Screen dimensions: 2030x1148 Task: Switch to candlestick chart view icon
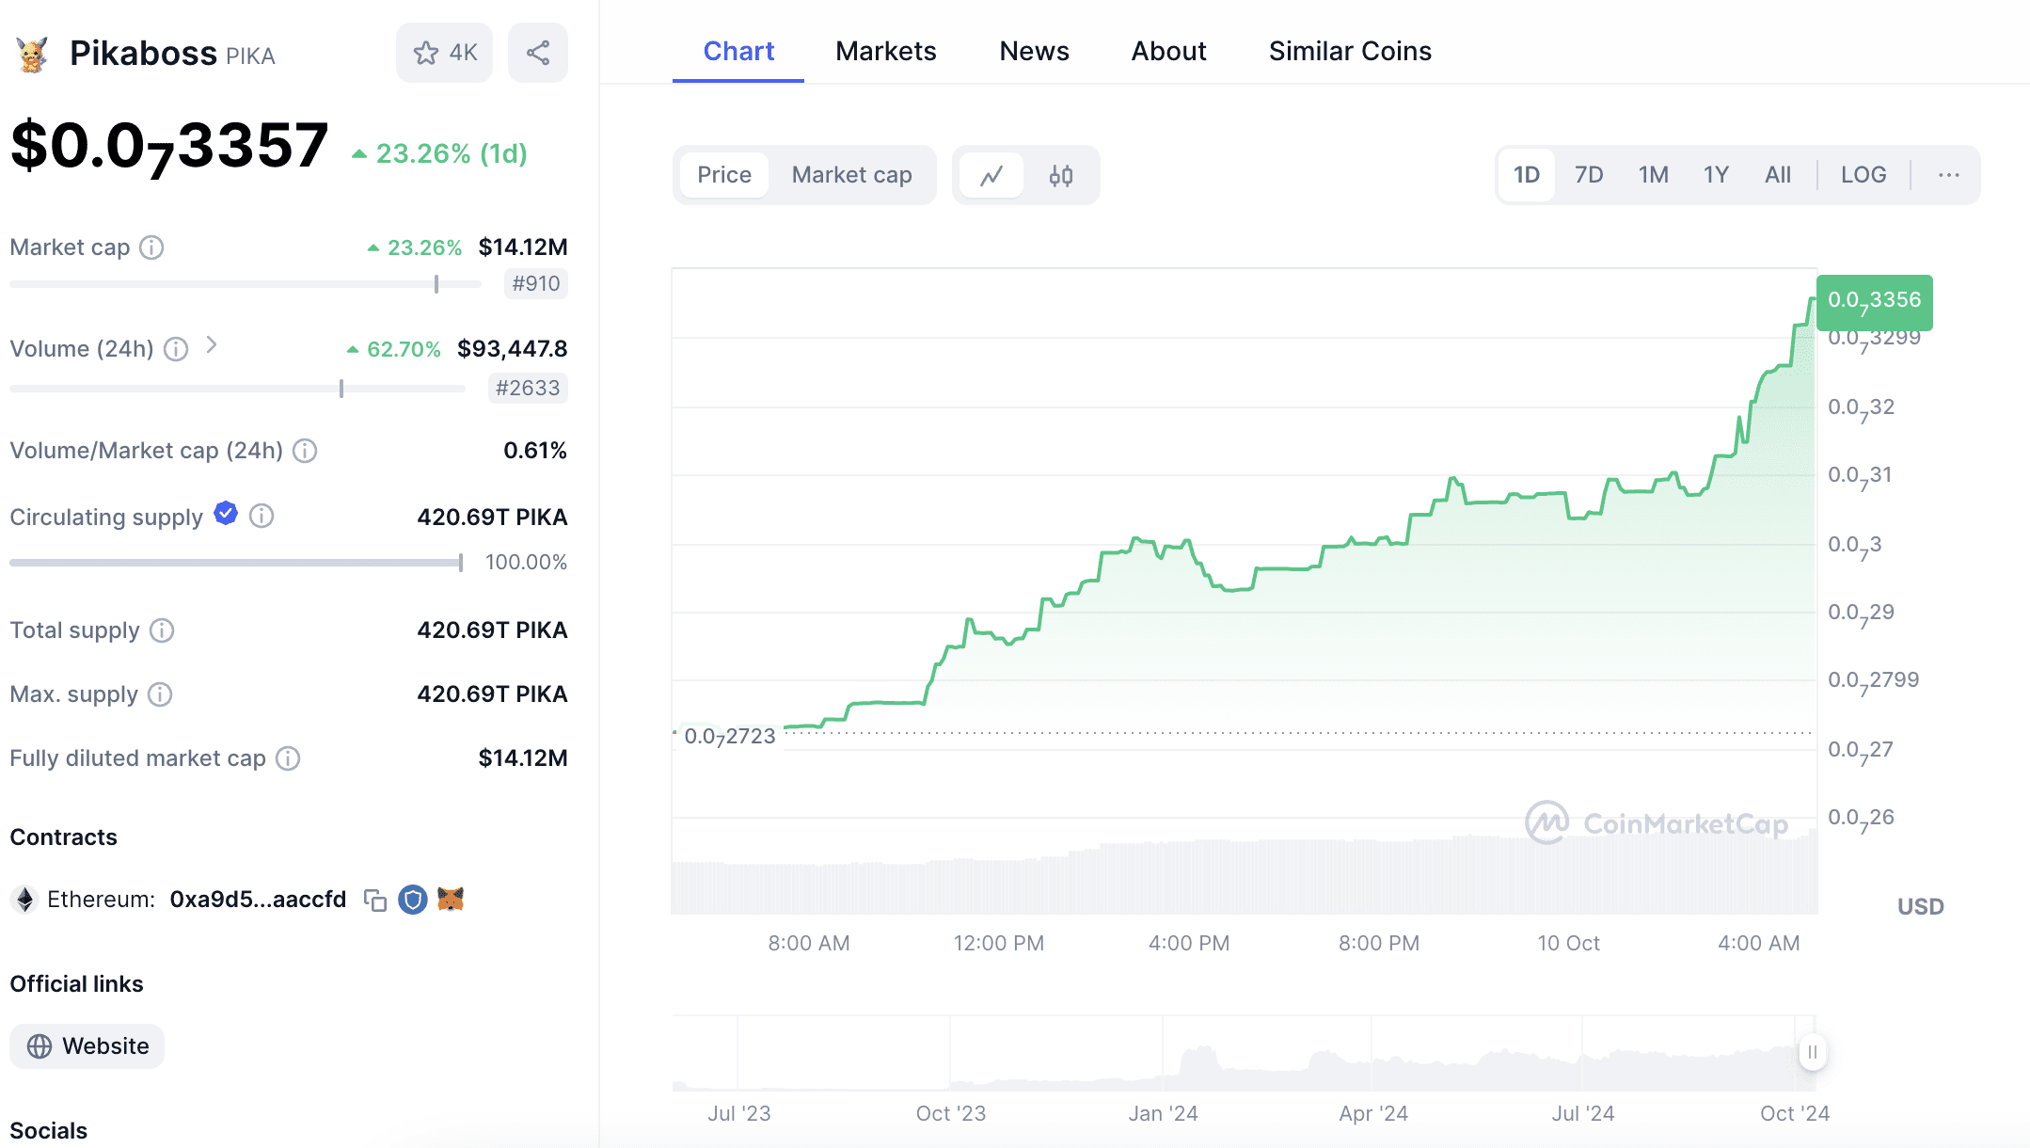pos(1061,175)
